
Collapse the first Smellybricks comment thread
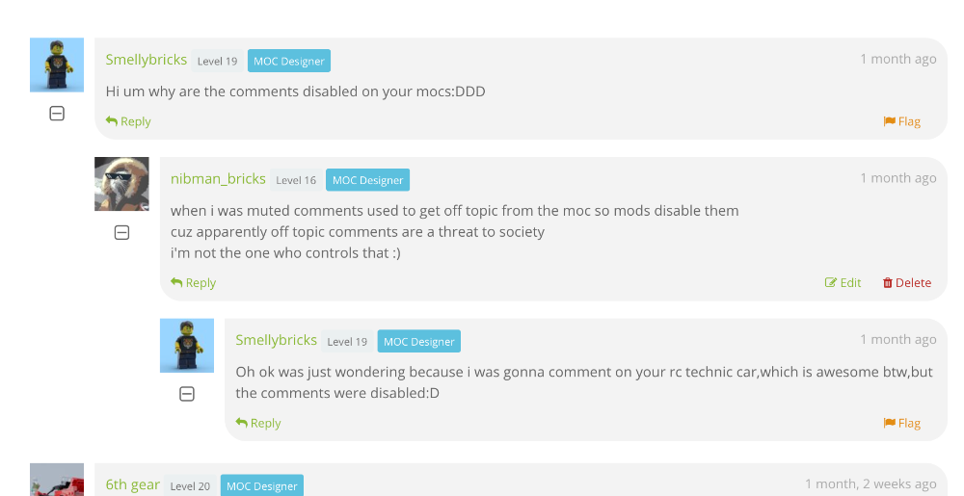(x=57, y=114)
